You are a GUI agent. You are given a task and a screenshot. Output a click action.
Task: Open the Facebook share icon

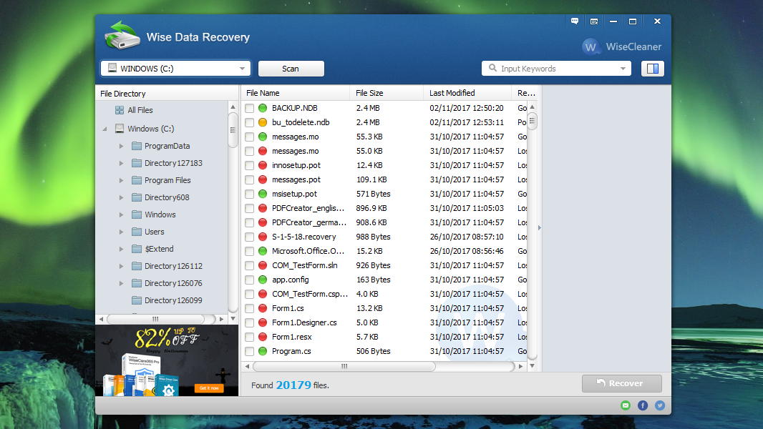click(643, 405)
